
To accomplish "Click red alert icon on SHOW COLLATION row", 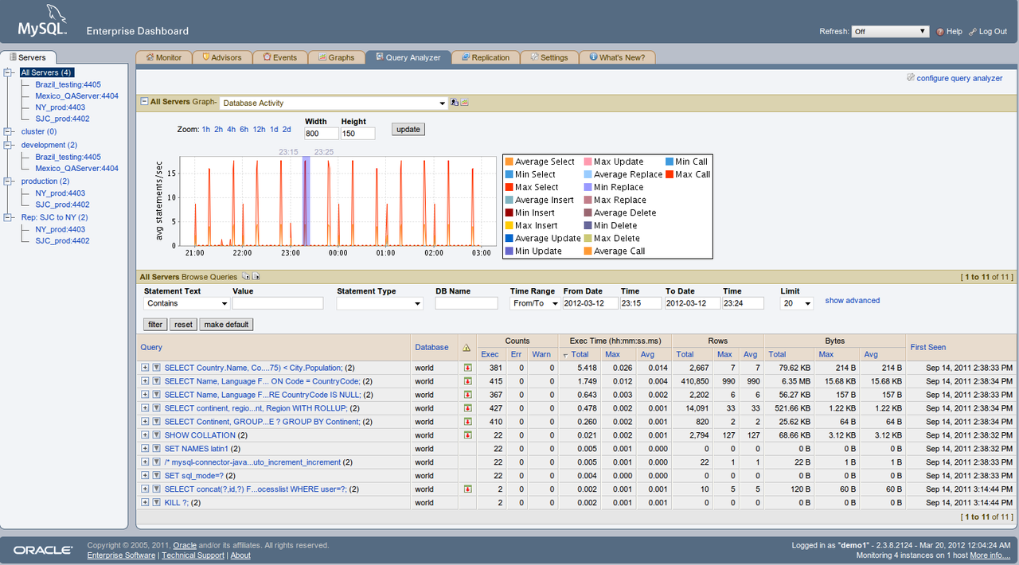I will pyautogui.click(x=467, y=435).
